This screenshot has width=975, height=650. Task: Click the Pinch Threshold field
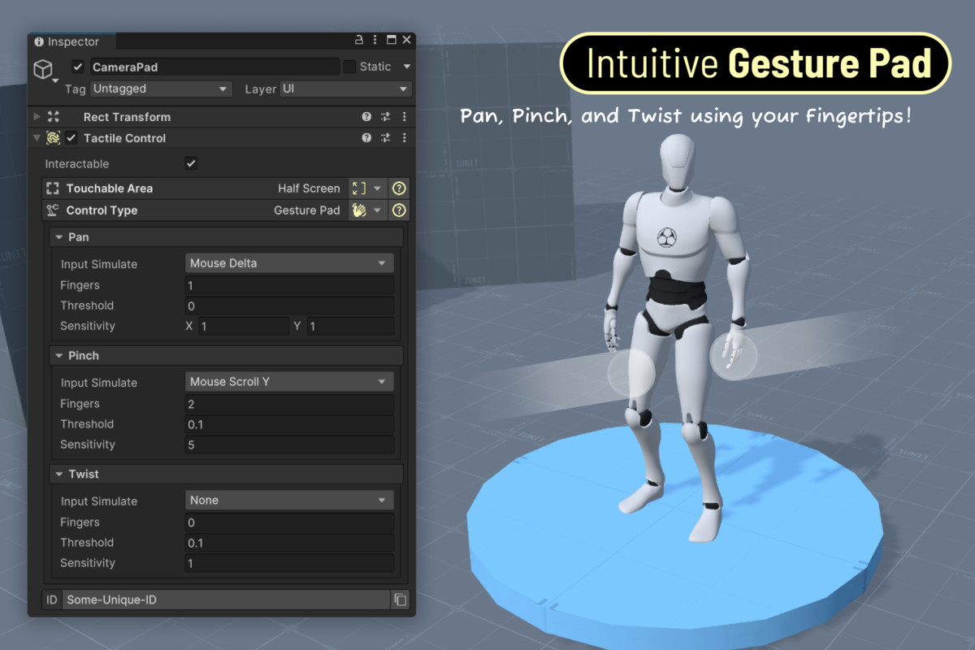pos(289,424)
